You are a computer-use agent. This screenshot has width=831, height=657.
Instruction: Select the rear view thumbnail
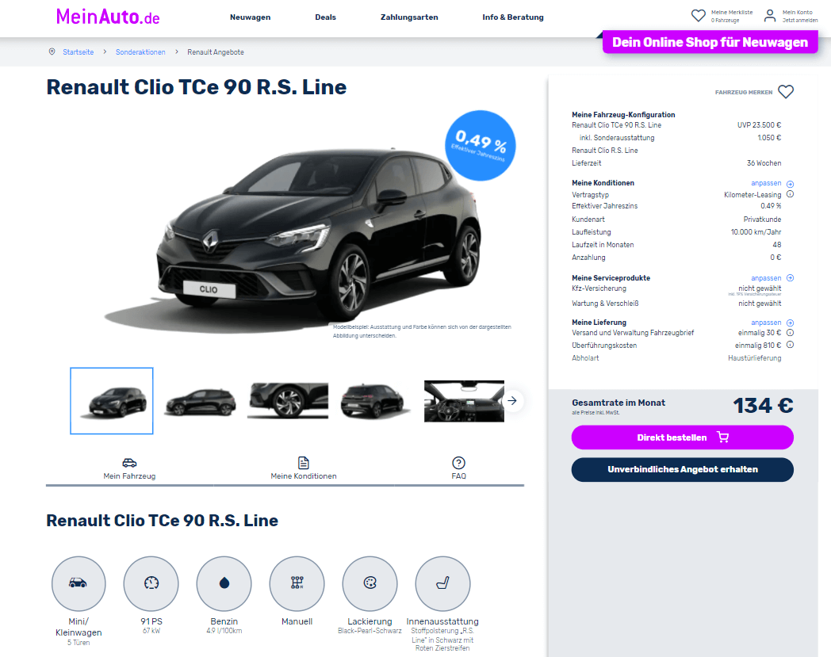[x=375, y=401]
